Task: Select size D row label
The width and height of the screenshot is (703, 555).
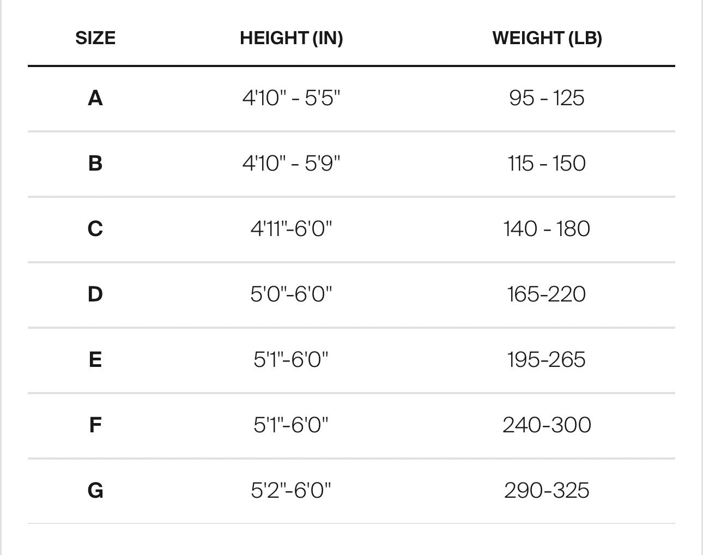Action: (95, 294)
